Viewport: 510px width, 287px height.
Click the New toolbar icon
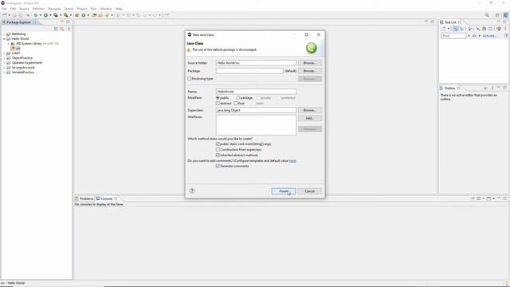[x=5, y=15]
